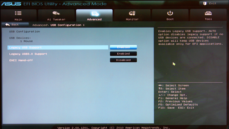
Task: Open the Tool printer-style icon
Action: coord(208,13)
